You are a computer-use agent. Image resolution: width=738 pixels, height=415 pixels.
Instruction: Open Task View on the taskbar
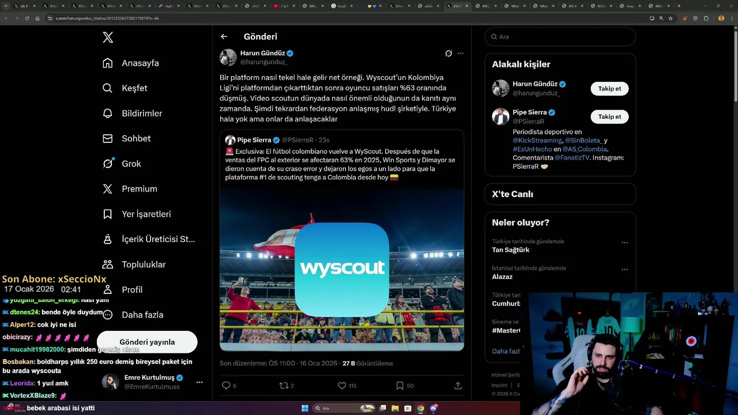click(383, 408)
